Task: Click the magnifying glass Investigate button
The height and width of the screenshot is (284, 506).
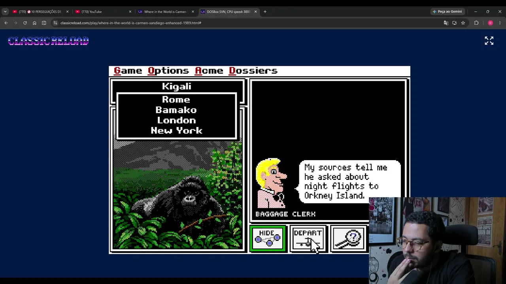Action: point(348,239)
